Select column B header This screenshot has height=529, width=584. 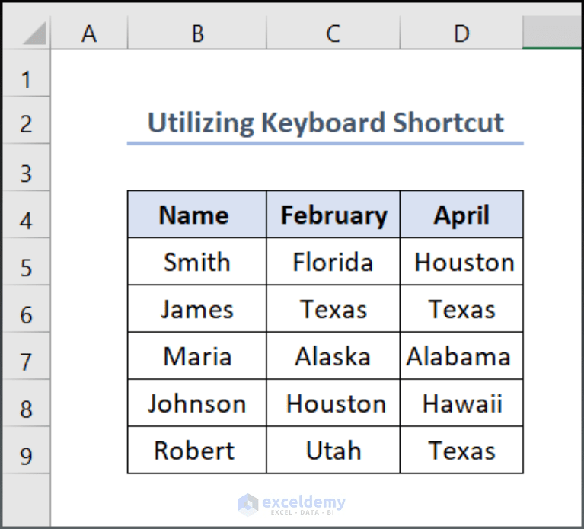tap(197, 33)
